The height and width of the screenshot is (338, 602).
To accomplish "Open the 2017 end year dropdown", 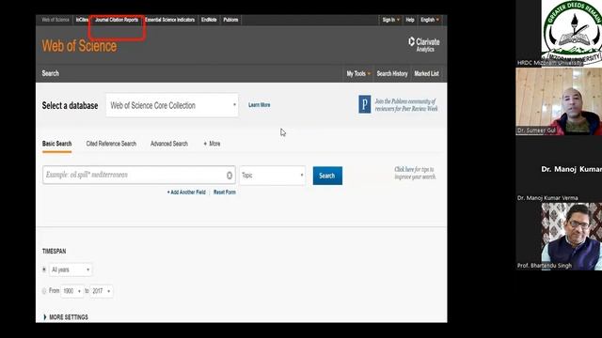I will 102,291.
